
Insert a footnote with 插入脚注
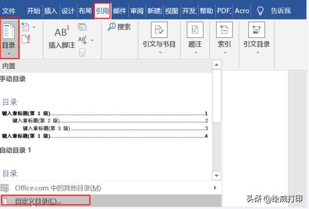coord(62,38)
